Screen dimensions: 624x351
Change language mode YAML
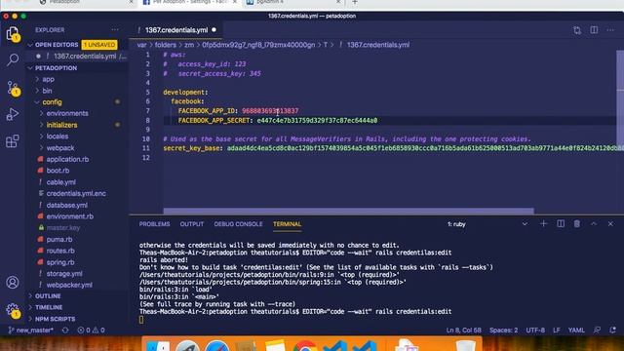tap(576, 330)
